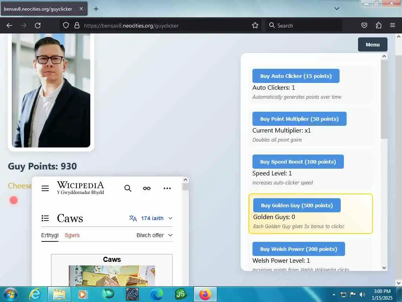Expand the Blwch offer tools dropdown
The height and width of the screenshot is (302, 402).
point(154,235)
